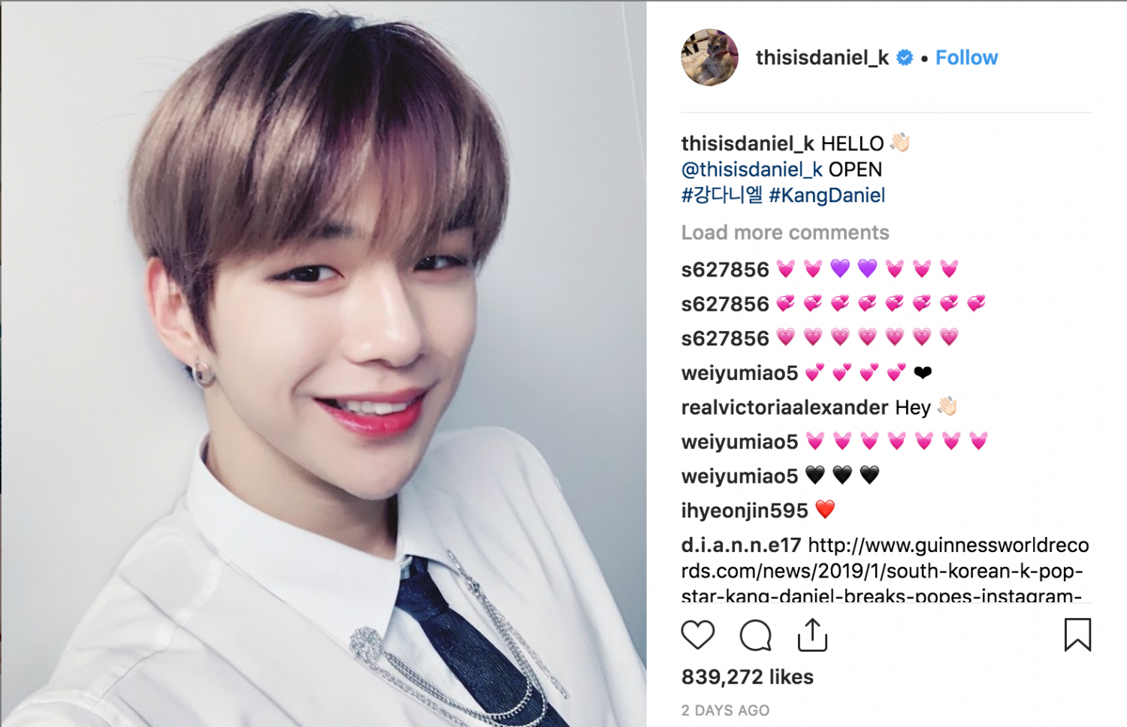Open the header thisisdaniel_k username
Image resolution: width=1127 pixels, height=727 pixels.
pos(823,58)
